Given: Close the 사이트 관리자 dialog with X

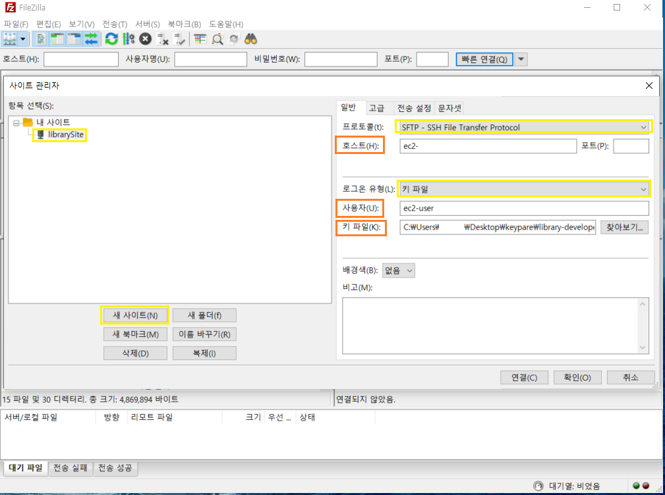Looking at the screenshot, I should [649, 86].
